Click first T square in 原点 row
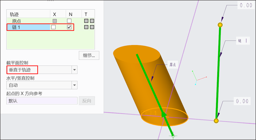The image size is (256, 140). pos(86,21)
